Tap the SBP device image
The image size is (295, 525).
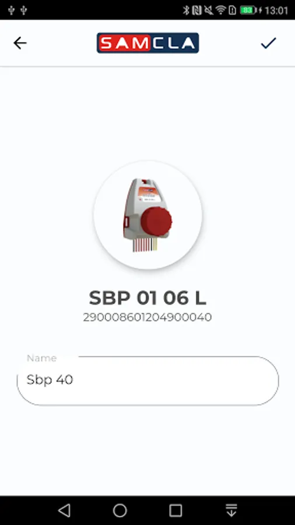pyautogui.click(x=148, y=215)
